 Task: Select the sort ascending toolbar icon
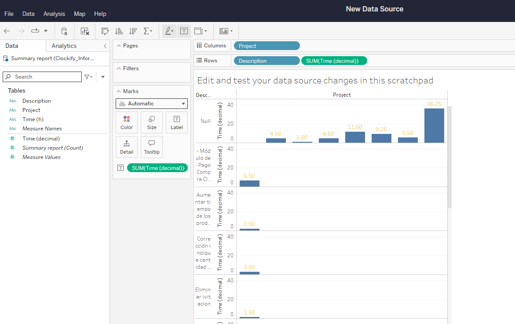tap(119, 31)
